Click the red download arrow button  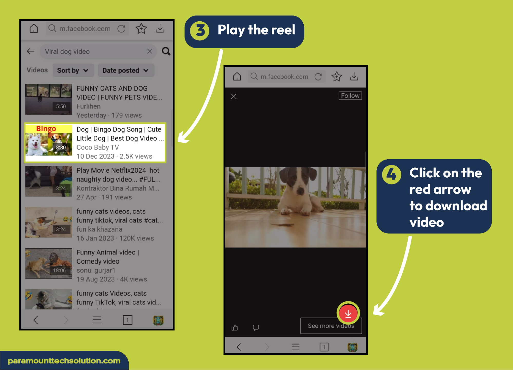point(348,313)
